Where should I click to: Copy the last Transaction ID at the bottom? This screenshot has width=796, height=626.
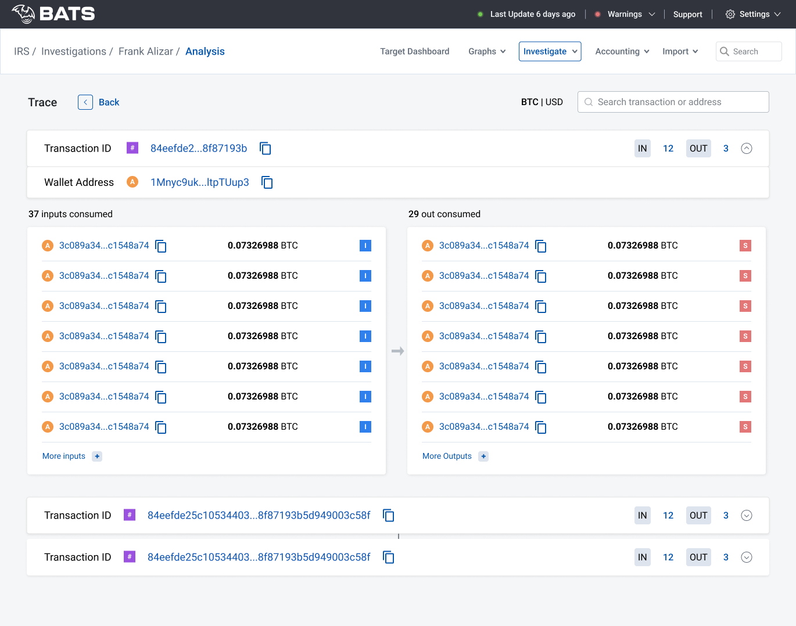(x=389, y=557)
